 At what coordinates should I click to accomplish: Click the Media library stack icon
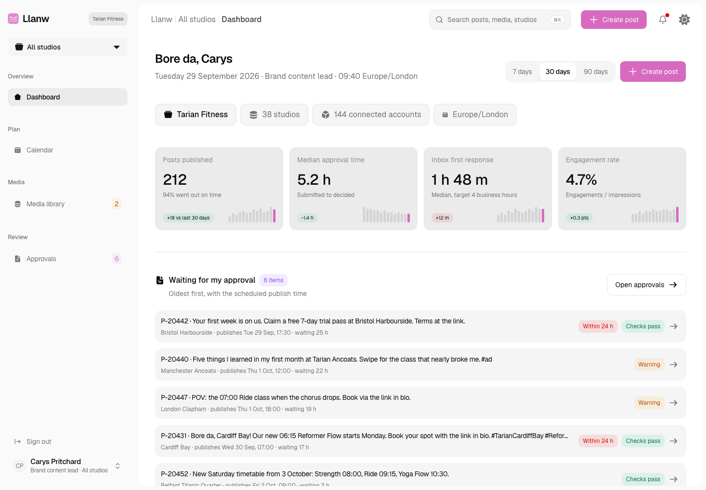click(18, 204)
